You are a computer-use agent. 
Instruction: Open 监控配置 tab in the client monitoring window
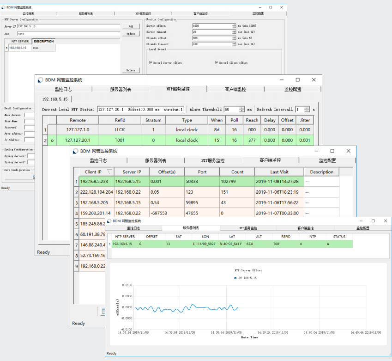pos(328,160)
